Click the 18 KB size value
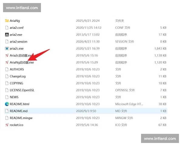182x146 pixels. 163,83
